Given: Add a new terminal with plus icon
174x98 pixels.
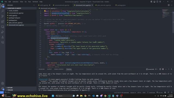Looking at the screenshot, I should coord(156,69).
